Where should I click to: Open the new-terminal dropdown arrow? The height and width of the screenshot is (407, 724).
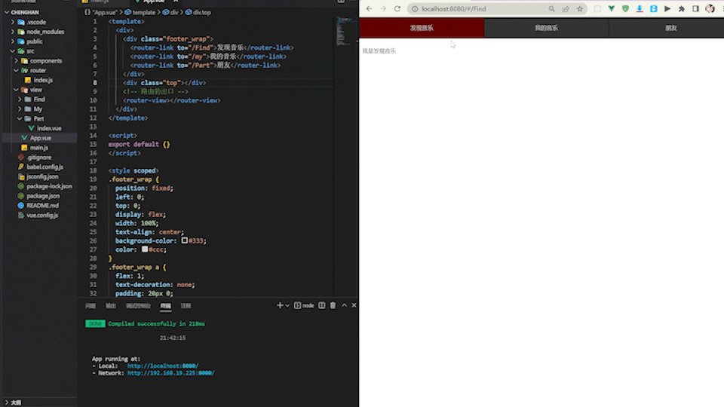[x=287, y=305]
